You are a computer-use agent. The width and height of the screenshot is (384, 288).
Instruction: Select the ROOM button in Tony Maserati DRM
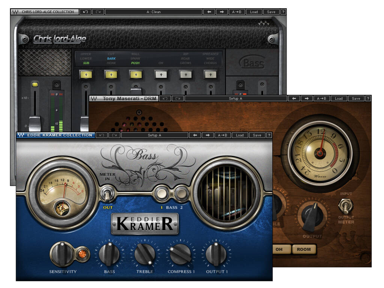pyautogui.click(x=304, y=249)
